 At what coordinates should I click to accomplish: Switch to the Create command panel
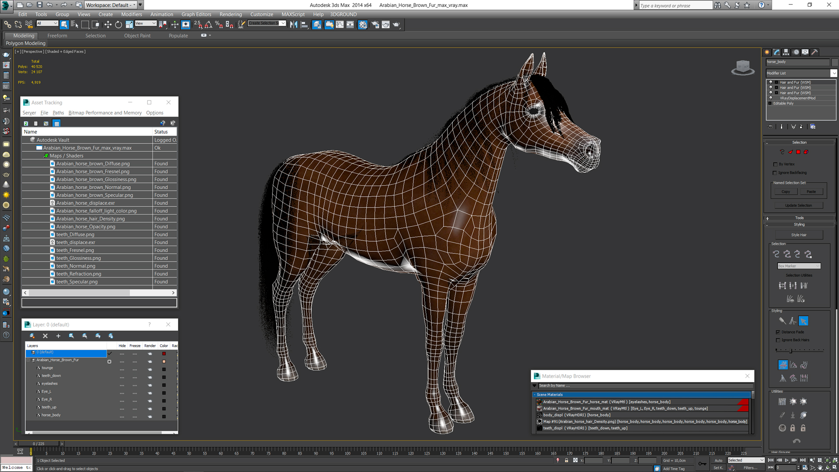(x=767, y=52)
